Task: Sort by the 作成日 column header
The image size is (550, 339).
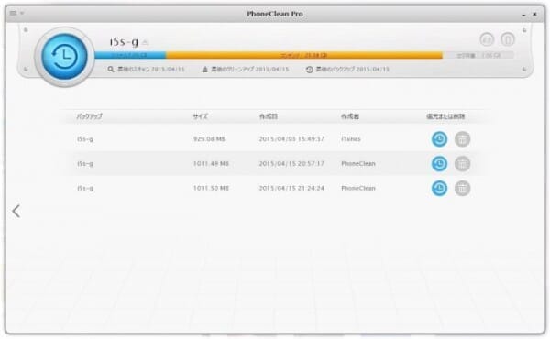Action: [x=269, y=116]
